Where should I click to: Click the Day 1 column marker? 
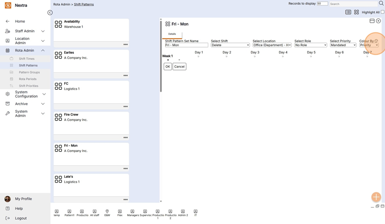coord(198,56)
